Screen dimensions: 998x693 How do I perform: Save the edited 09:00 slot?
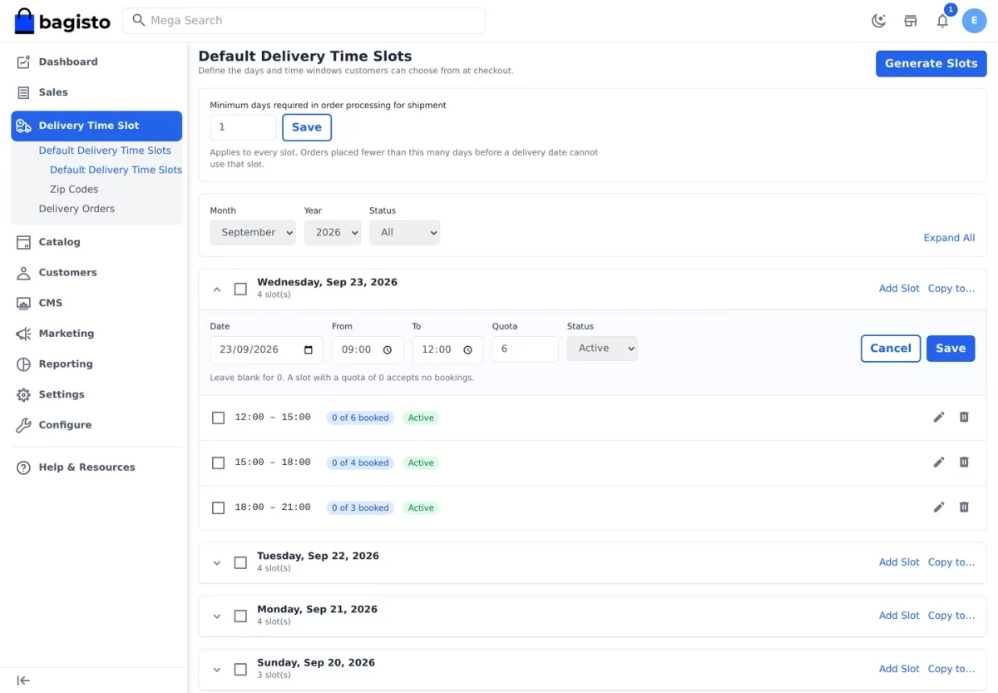pos(951,349)
